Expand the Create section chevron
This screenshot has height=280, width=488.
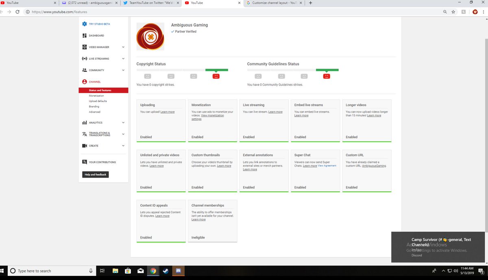(123, 145)
